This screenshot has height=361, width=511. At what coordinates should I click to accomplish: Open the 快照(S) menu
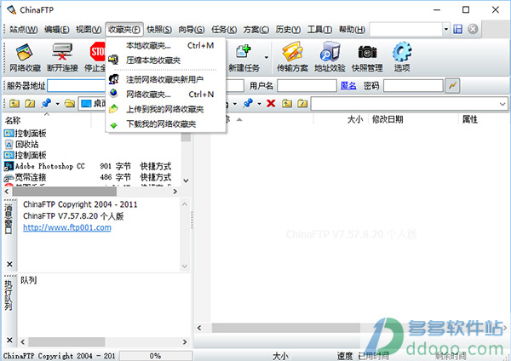pos(159,30)
